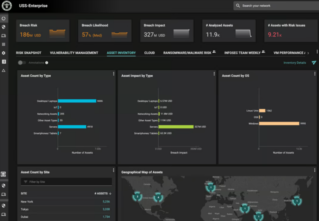319x221 pixels.
Task: Click the Breach Impact sparkline chart
Action: (182, 33)
